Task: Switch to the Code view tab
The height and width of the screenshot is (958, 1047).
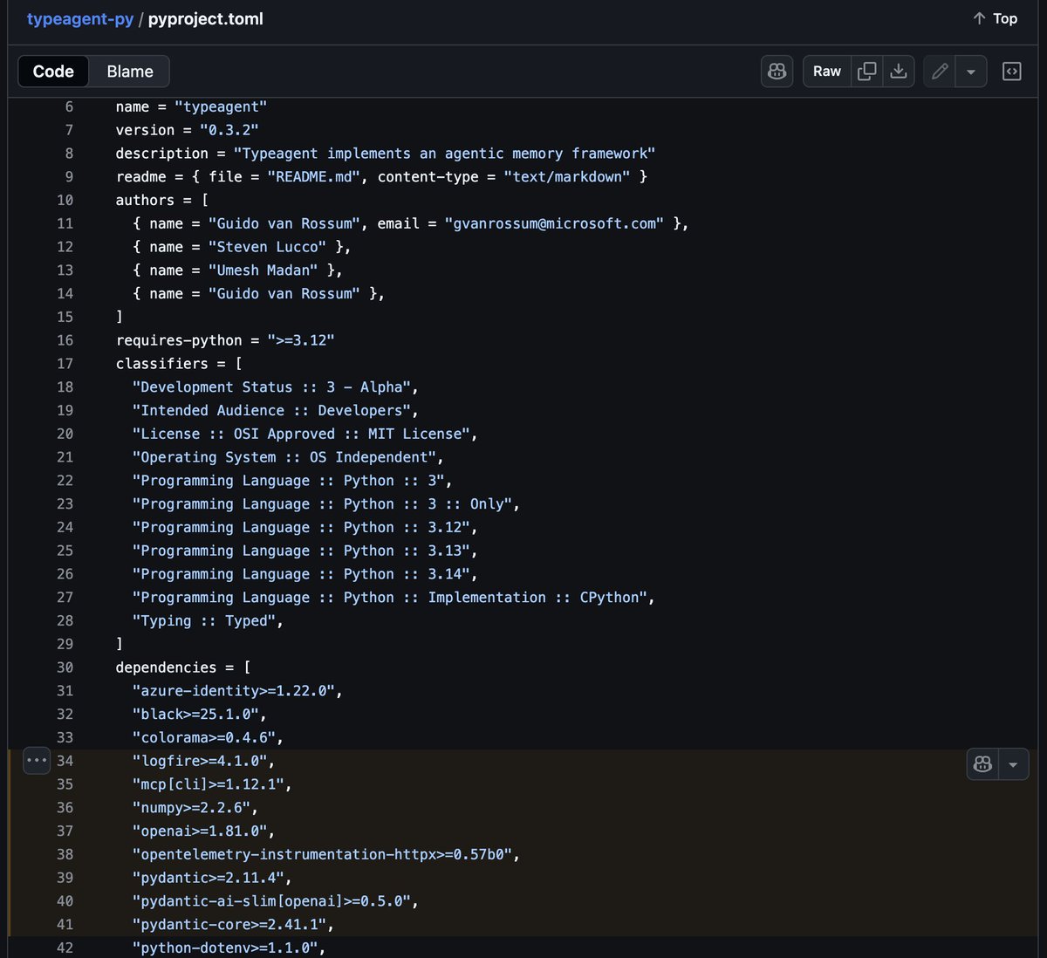Action: tap(53, 72)
